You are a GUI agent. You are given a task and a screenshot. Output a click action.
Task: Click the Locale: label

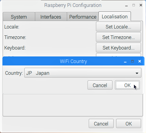click(12, 27)
